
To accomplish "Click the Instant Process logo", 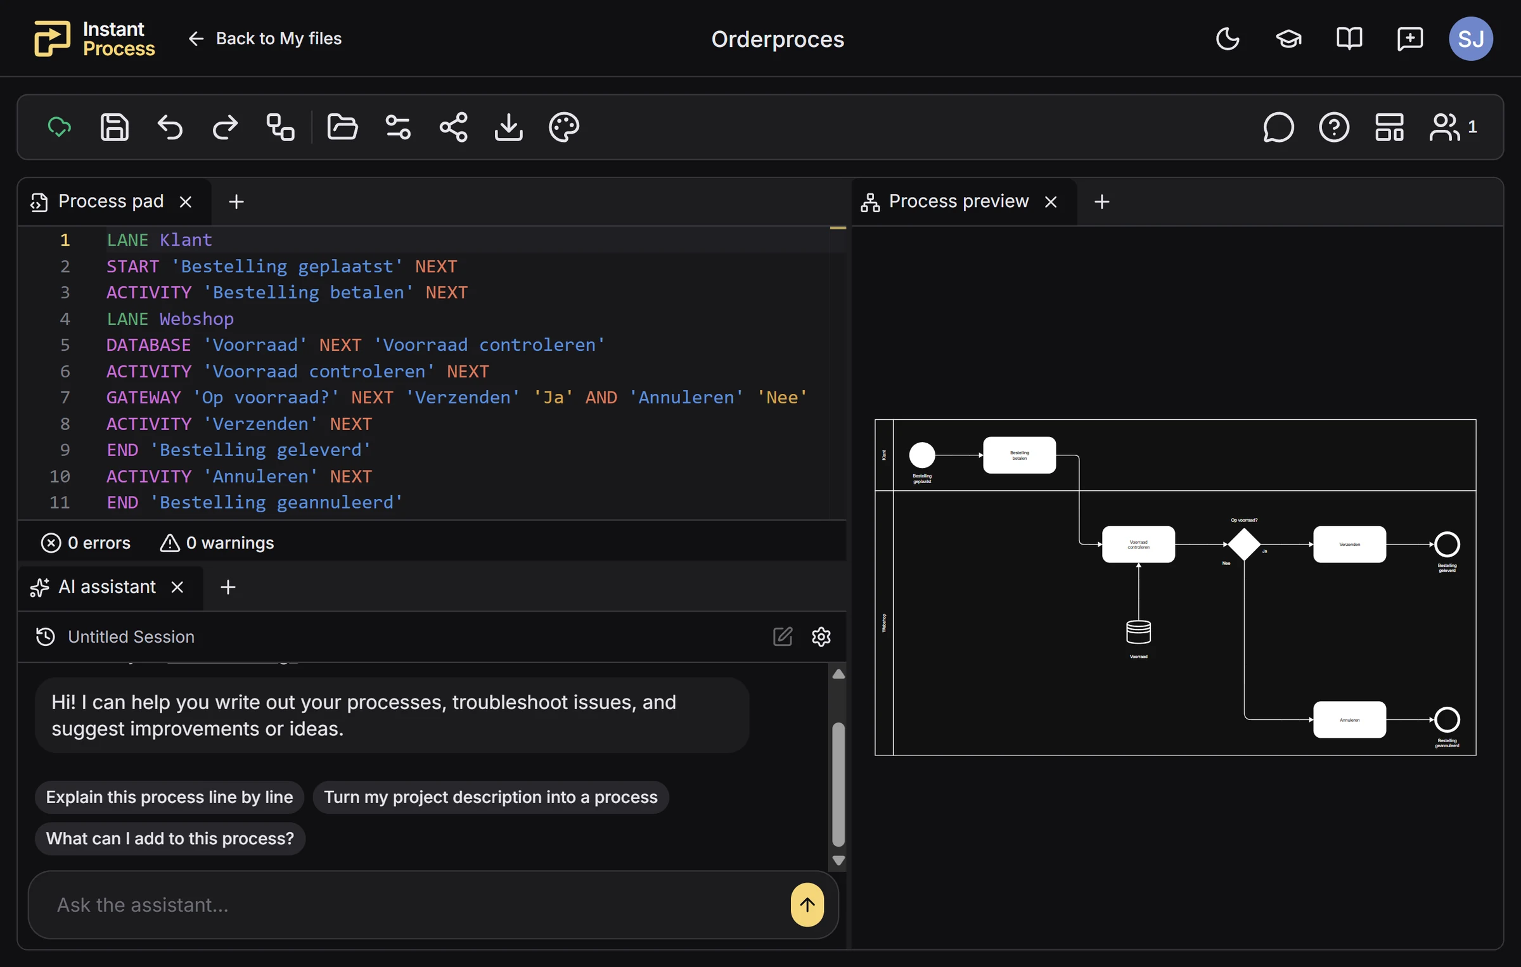I will pyautogui.click(x=94, y=39).
